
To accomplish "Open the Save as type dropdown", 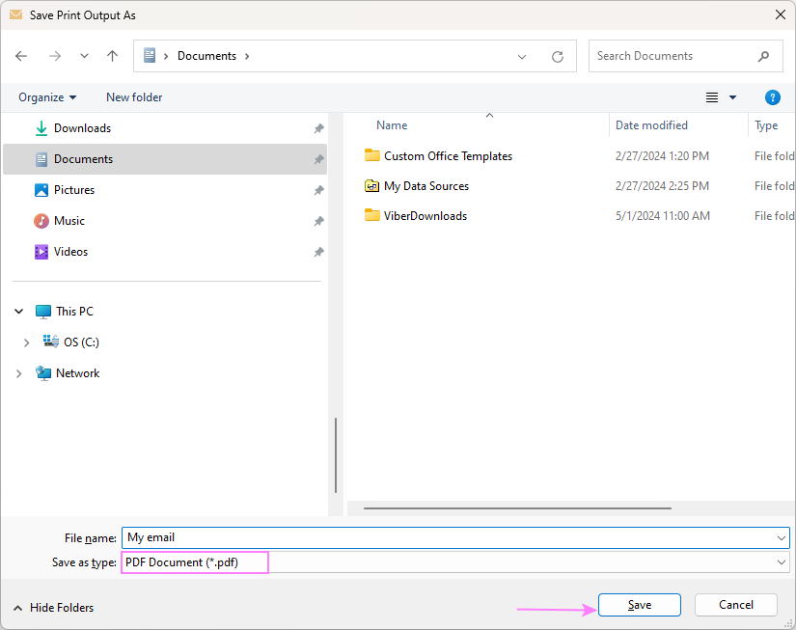I will point(782,562).
